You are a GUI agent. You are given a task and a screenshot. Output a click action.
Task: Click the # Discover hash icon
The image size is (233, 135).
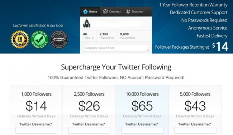(128, 11)
